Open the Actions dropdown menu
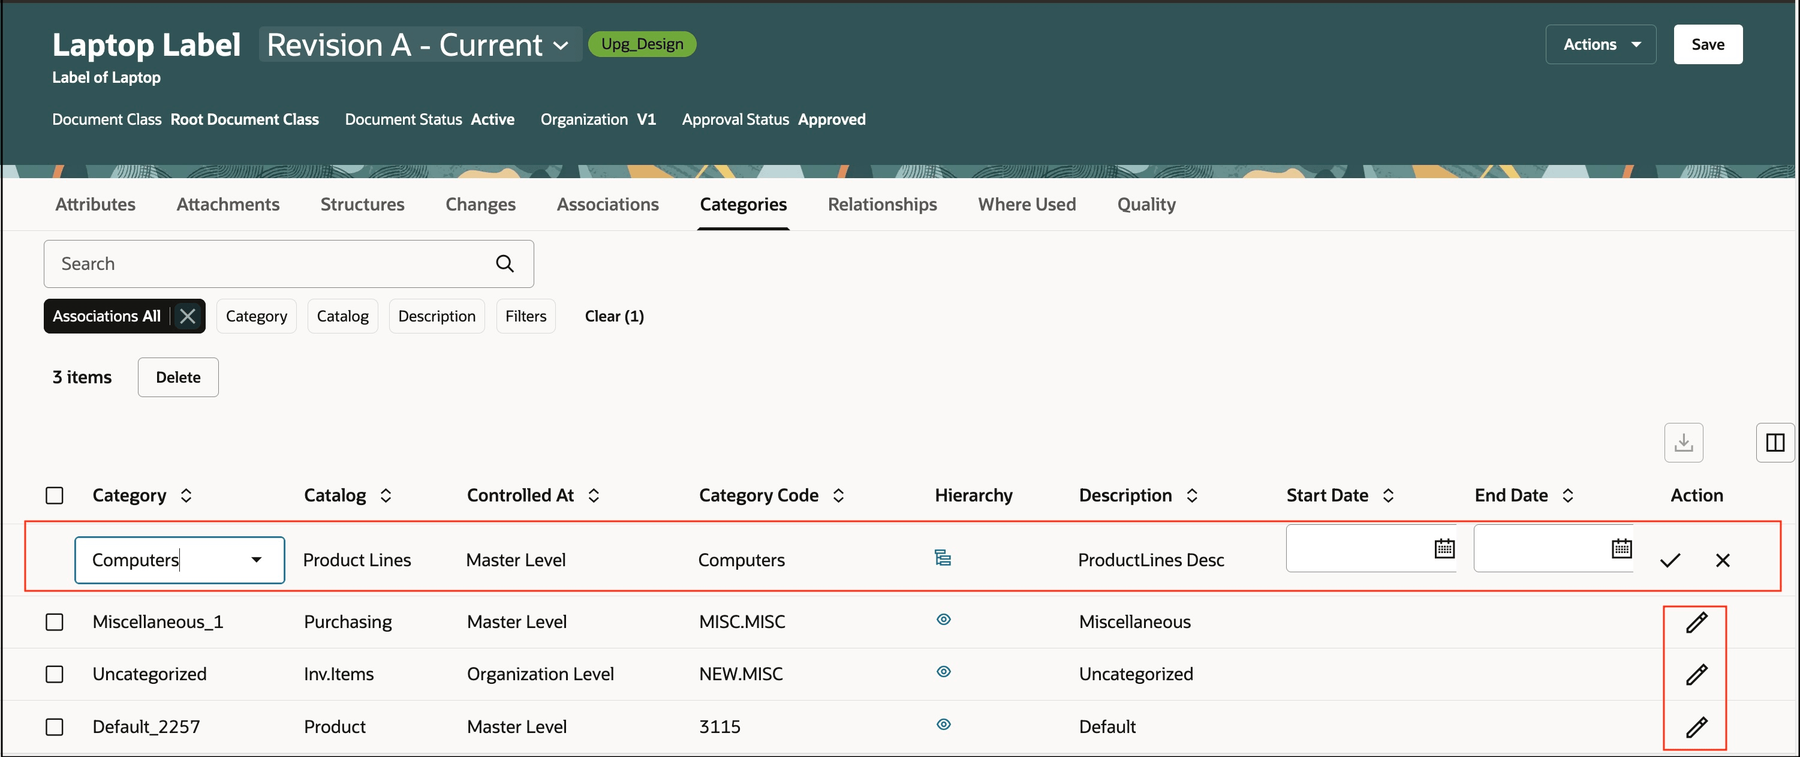Image resolution: width=1800 pixels, height=757 pixels. point(1600,45)
